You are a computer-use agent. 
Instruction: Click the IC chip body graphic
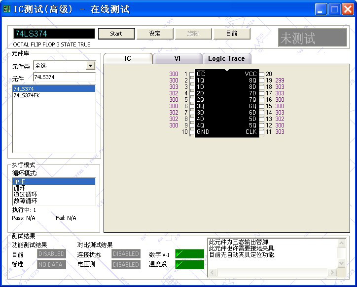tap(227, 103)
